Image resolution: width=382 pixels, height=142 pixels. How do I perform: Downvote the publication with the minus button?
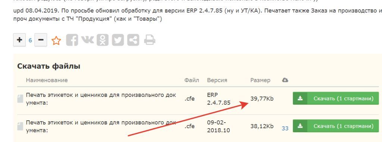[x=41, y=40]
